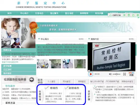Click the 采样方法 section heading
Image resolution: width=140 pixels, height=105 pixels.
pos(10,103)
